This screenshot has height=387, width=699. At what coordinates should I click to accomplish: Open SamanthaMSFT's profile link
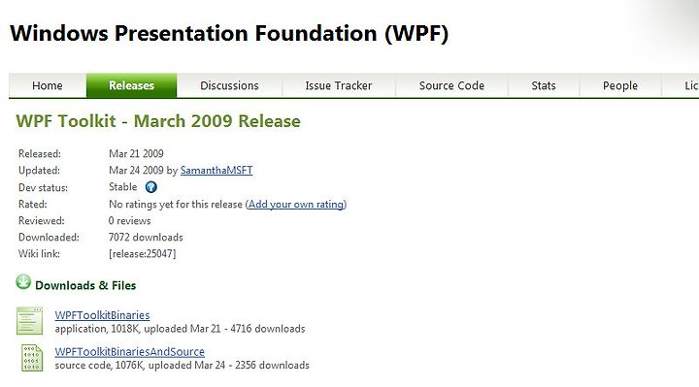(216, 170)
